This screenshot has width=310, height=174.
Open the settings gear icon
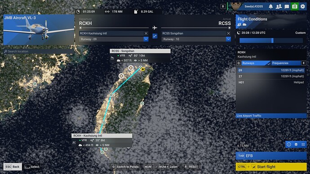pyautogui.click(x=303, y=6)
